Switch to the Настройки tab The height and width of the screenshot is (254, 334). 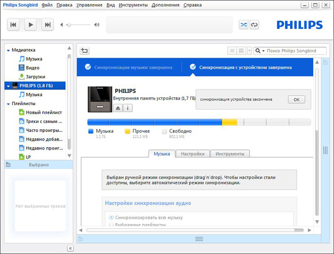(193, 153)
